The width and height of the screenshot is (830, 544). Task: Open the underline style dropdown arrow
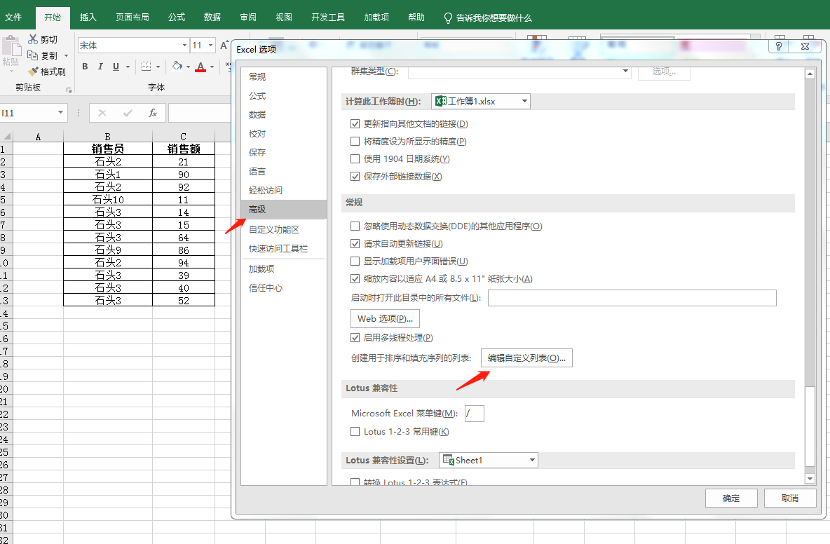tap(128, 67)
